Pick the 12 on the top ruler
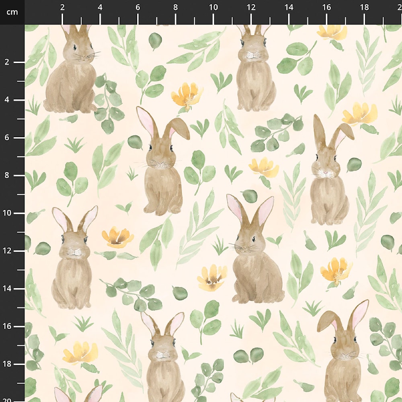 pos(251,7)
